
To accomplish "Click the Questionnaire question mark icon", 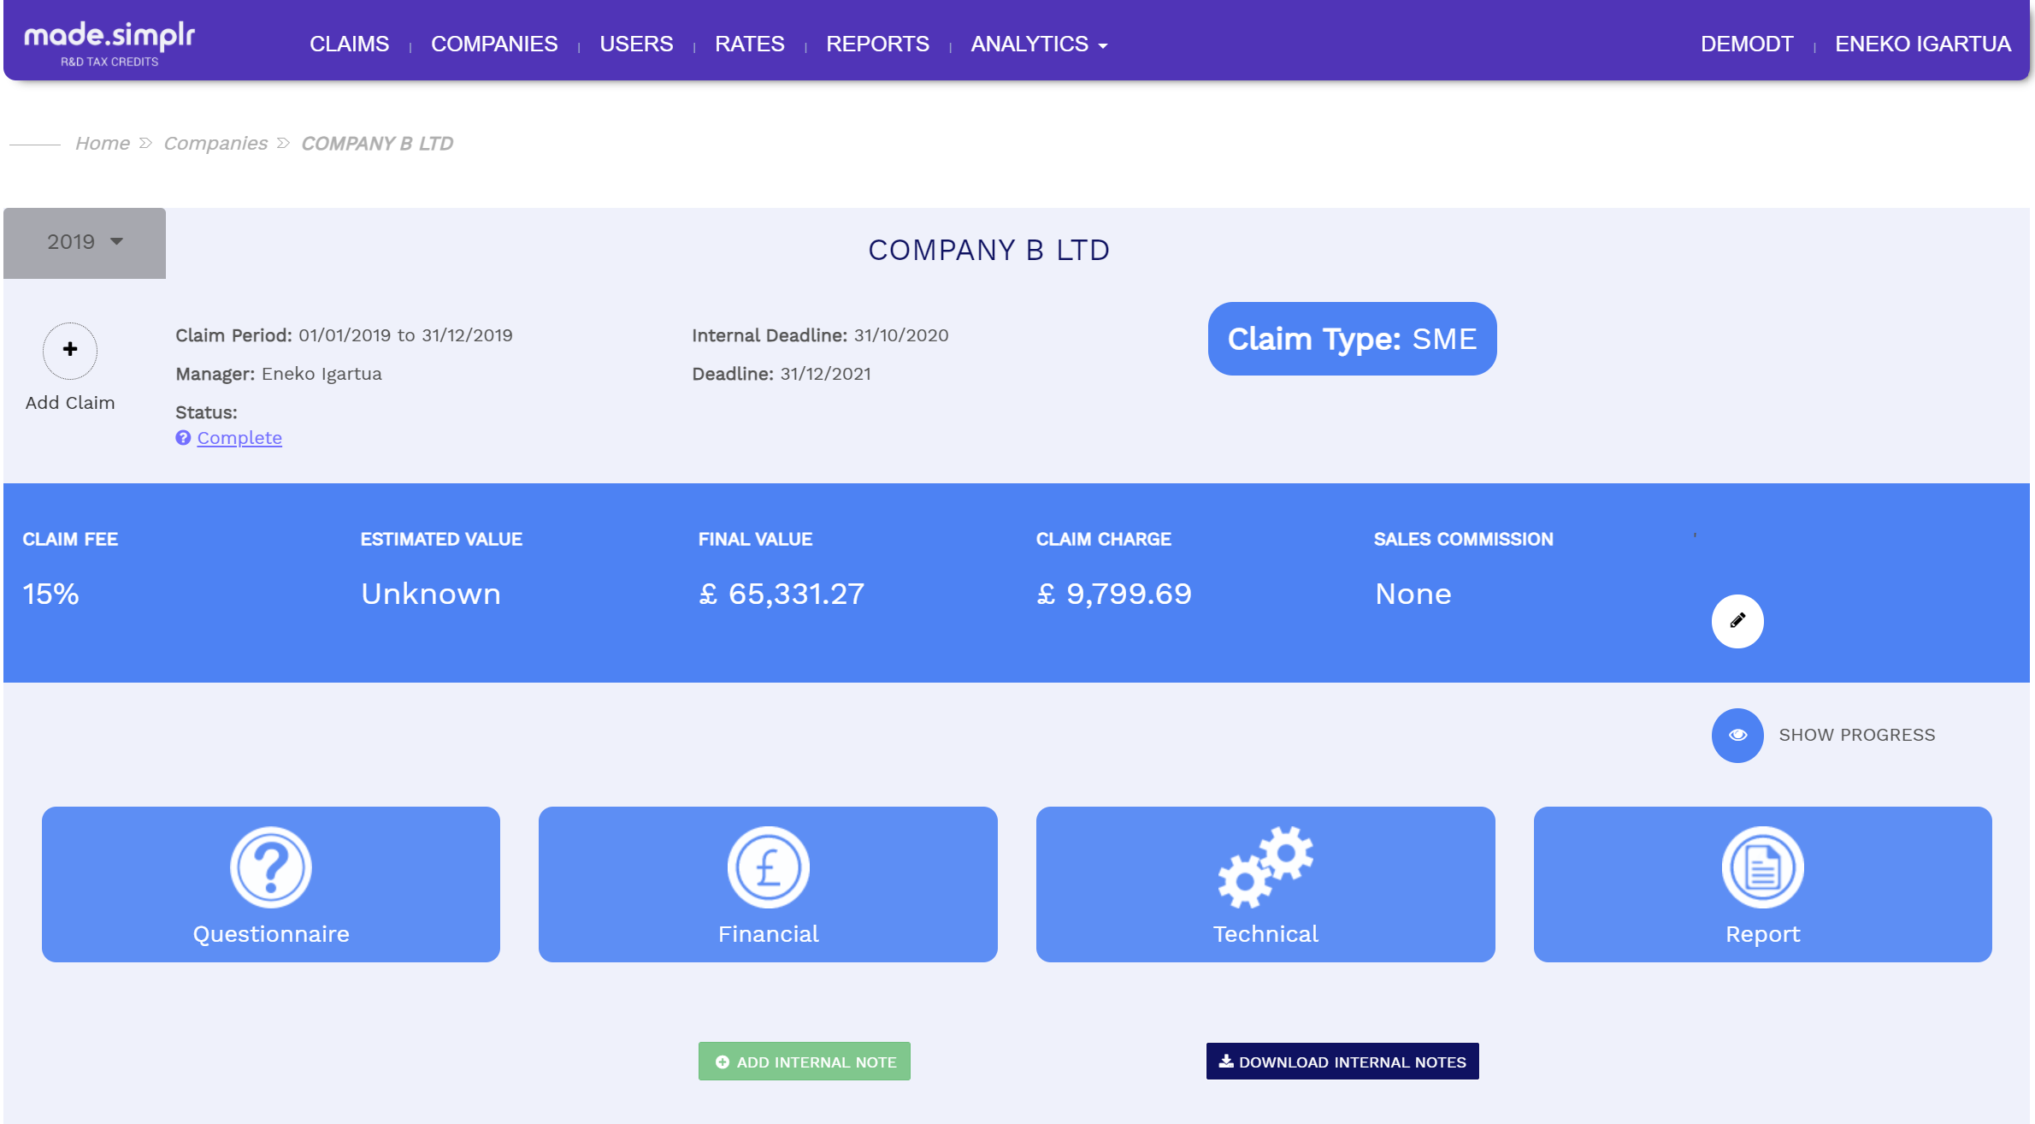I will [270, 866].
